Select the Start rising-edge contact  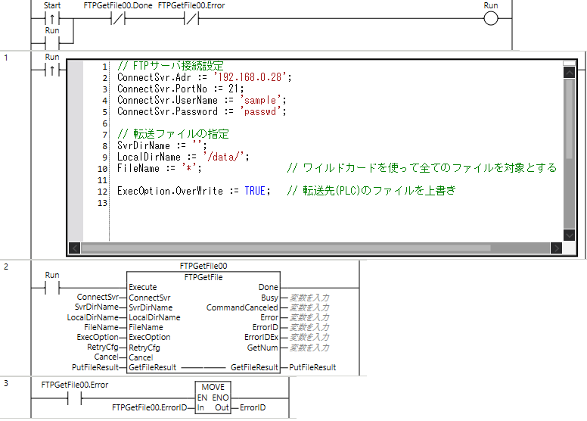pos(52,18)
